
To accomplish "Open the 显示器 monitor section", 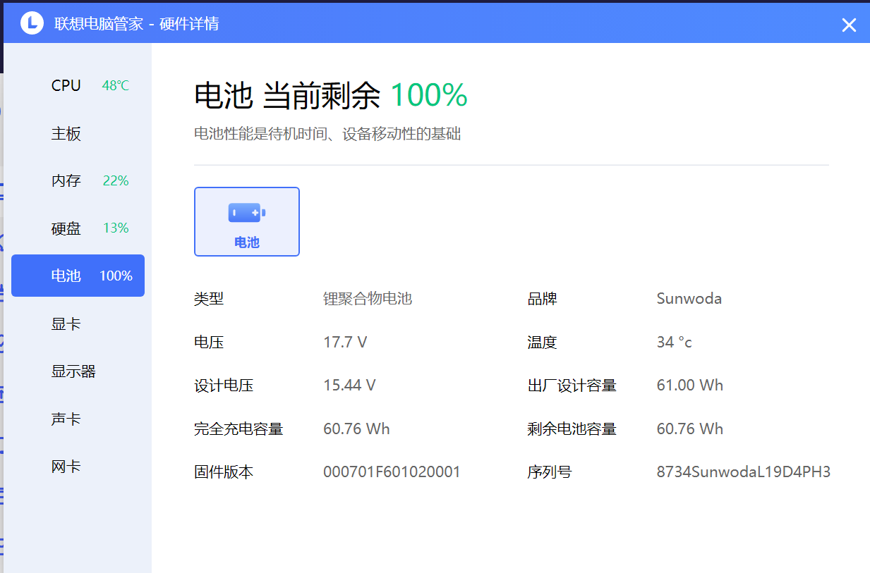I will (78, 371).
